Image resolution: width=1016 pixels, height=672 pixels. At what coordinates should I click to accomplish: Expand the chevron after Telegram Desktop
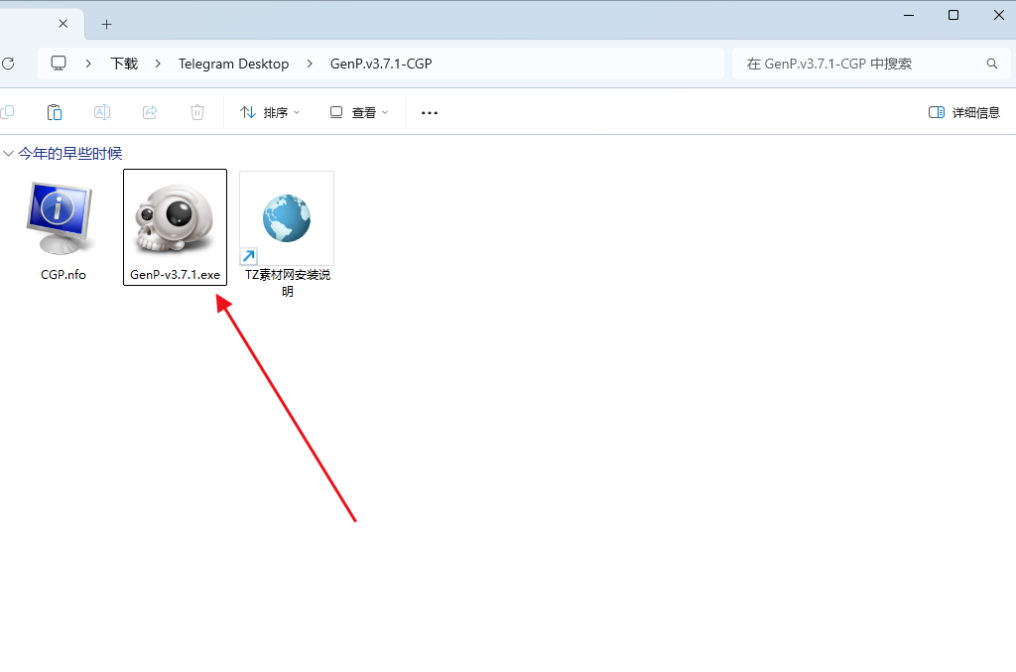[x=310, y=64]
